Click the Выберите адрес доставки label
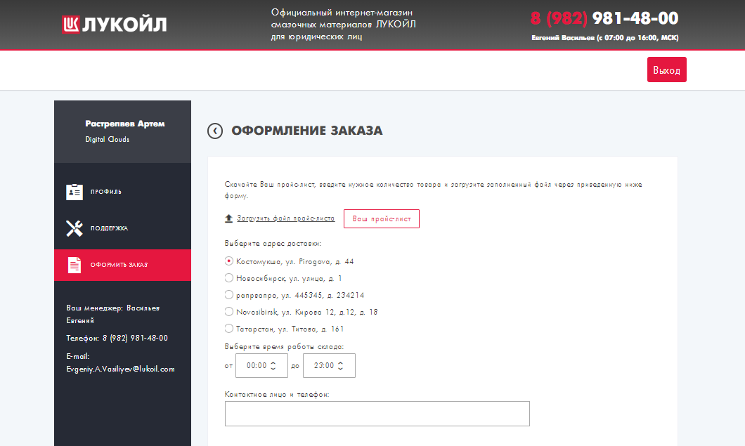 (x=273, y=244)
